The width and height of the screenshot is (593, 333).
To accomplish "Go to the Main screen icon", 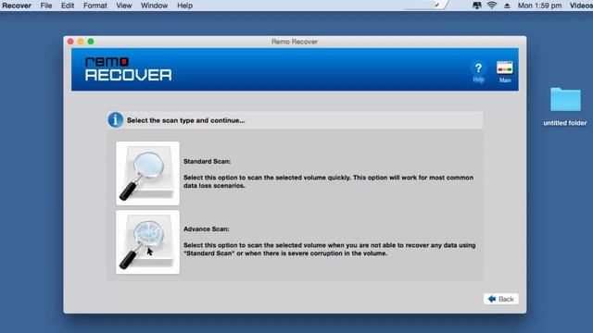I will pyautogui.click(x=505, y=72).
